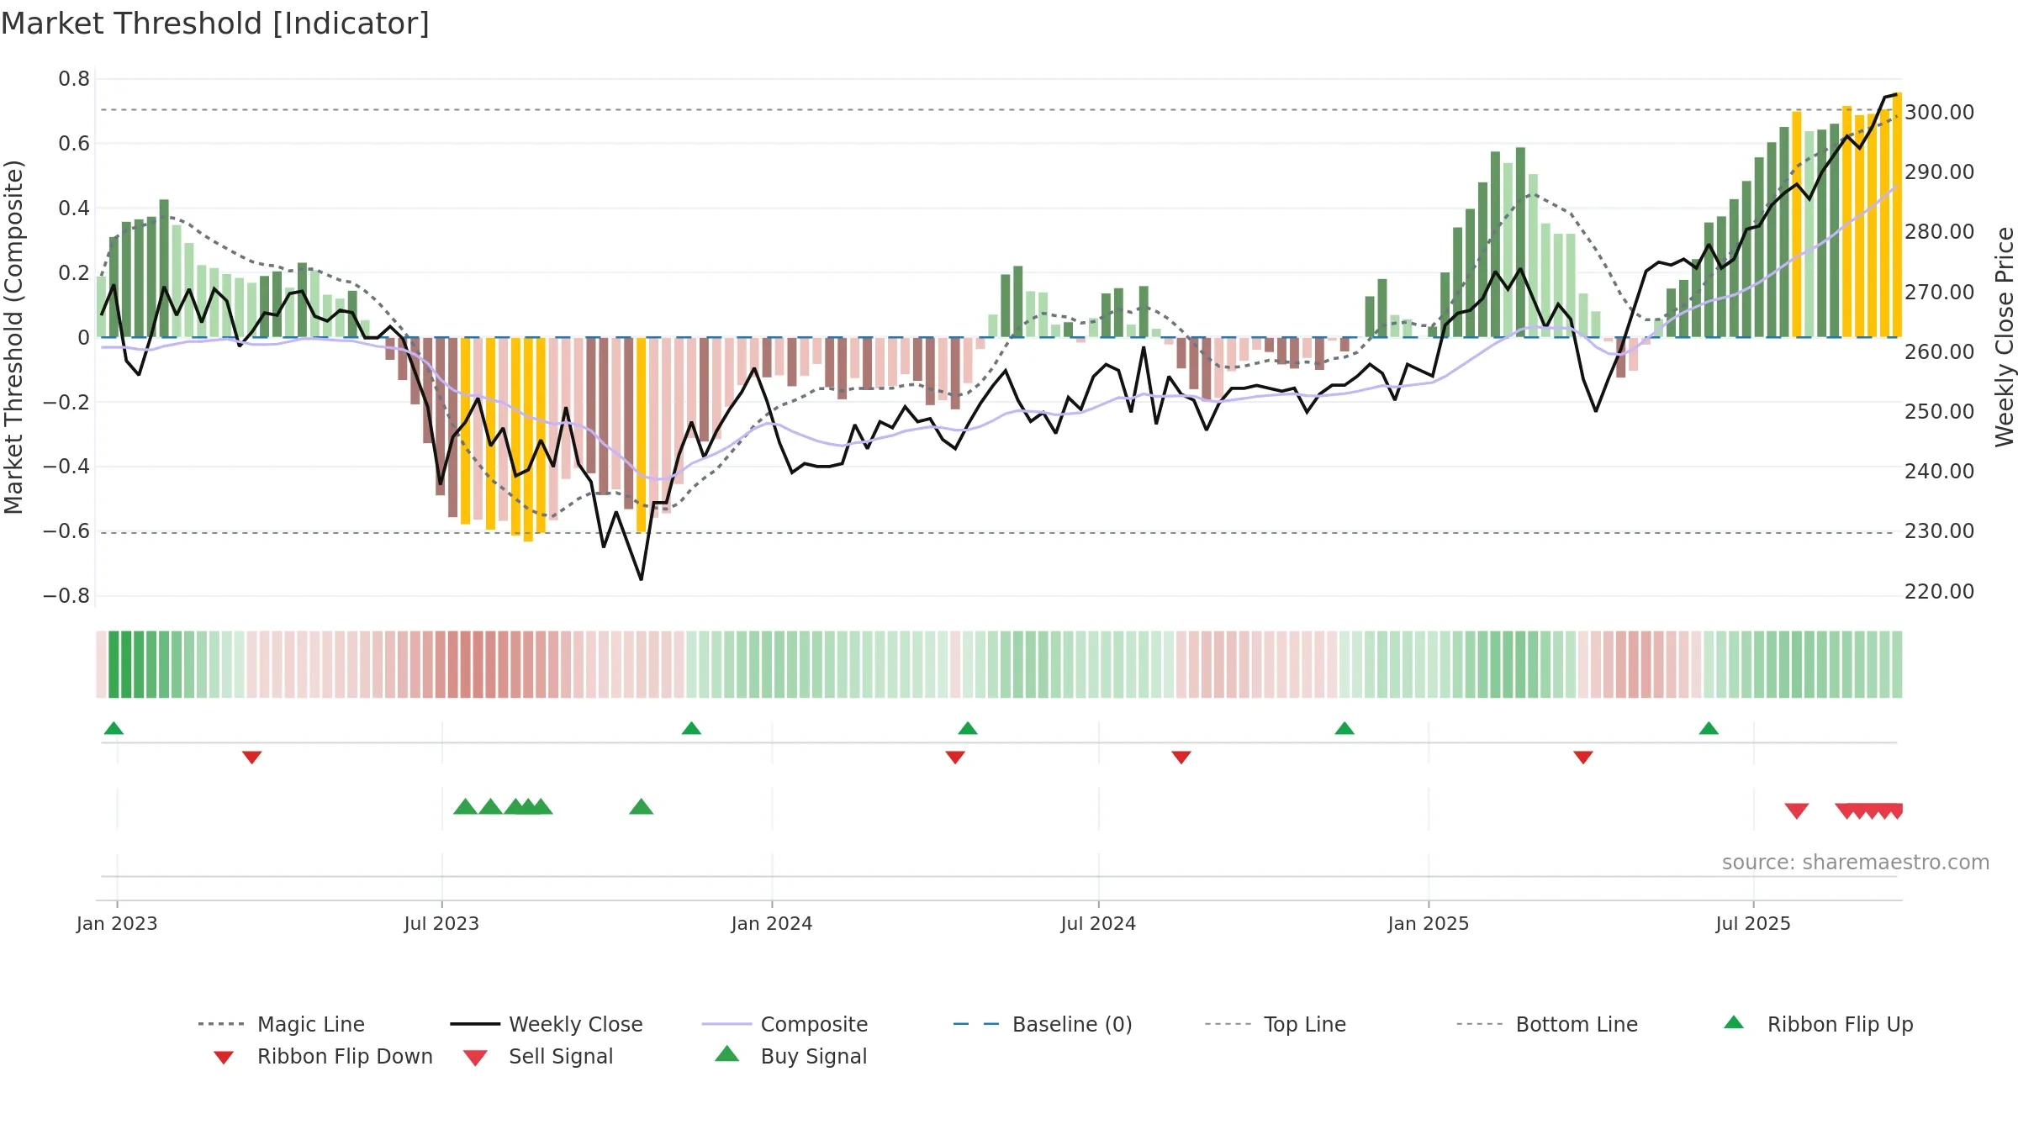Toggle the Top Line legend entry
The width and height of the screenshot is (2018, 1135).
click(1276, 1024)
